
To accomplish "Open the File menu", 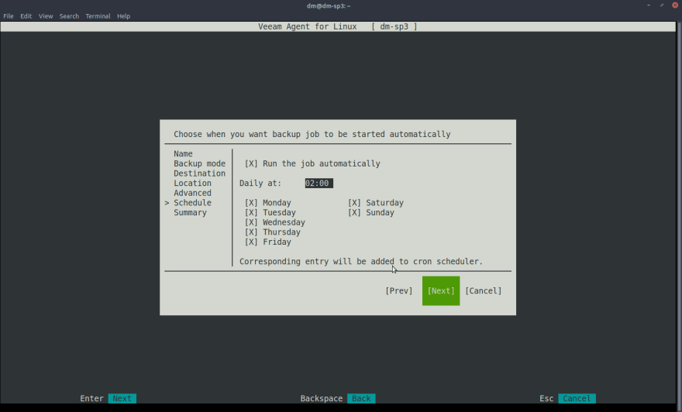I will tap(9, 16).
